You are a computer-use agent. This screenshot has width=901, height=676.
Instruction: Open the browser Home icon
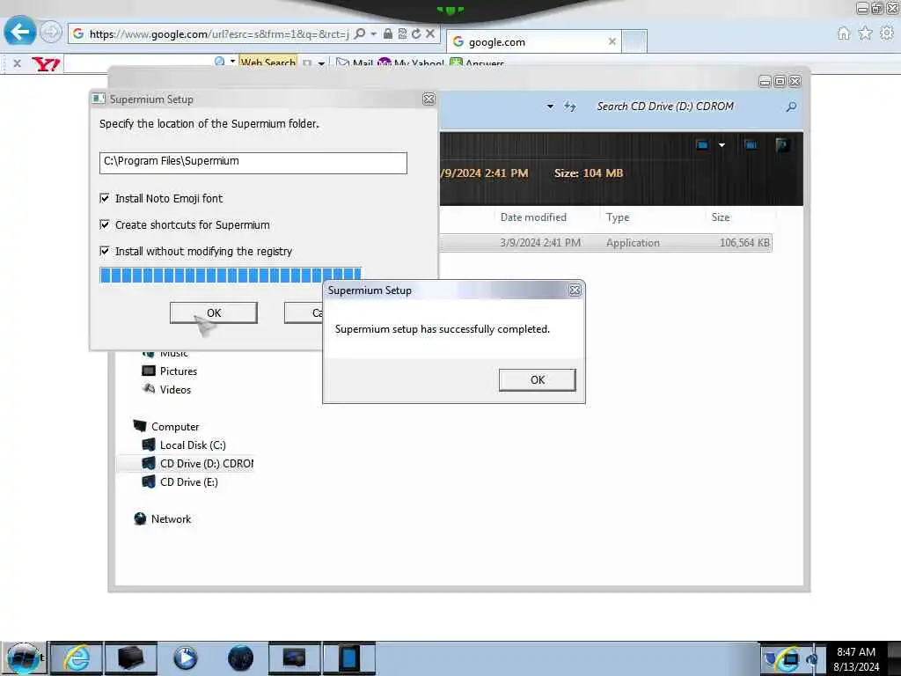pos(844,33)
